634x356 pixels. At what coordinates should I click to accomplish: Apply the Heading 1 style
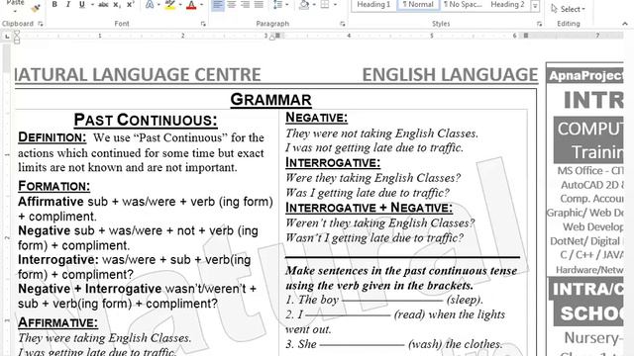pos(373,4)
